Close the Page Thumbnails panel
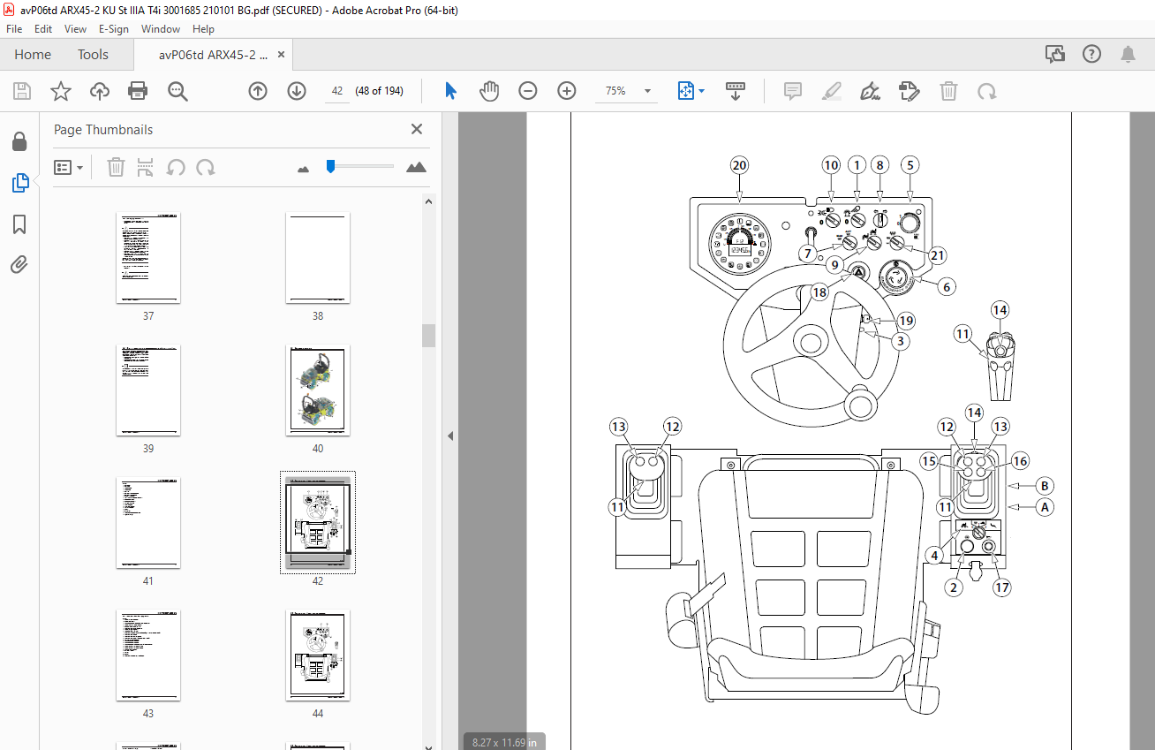This screenshot has height=750, width=1155. (x=417, y=129)
